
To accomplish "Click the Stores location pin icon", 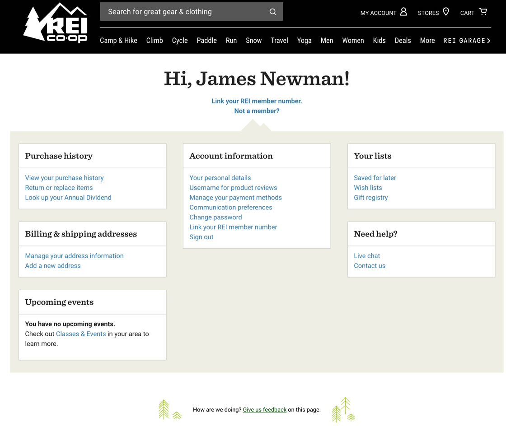I will [x=446, y=12].
